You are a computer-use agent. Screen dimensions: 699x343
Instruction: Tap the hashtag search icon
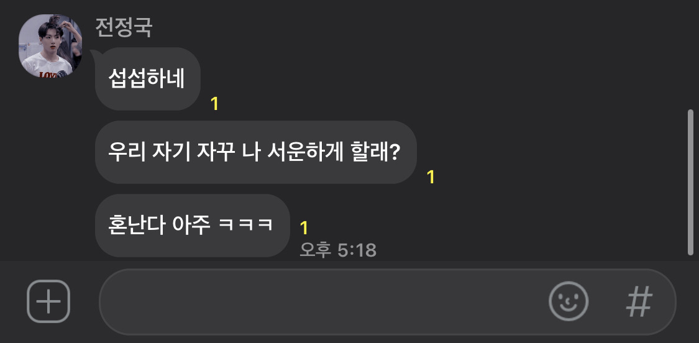[639, 301]
